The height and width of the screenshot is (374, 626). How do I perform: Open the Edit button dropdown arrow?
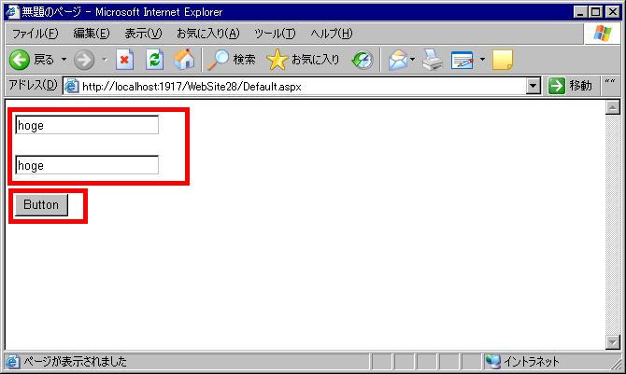click(x=482, y=60)
